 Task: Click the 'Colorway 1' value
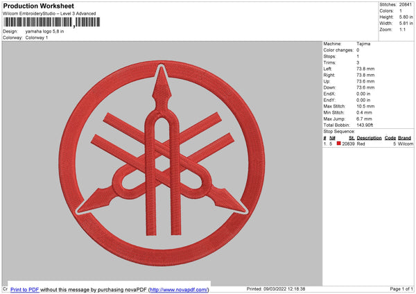click(x=37, y=37)
